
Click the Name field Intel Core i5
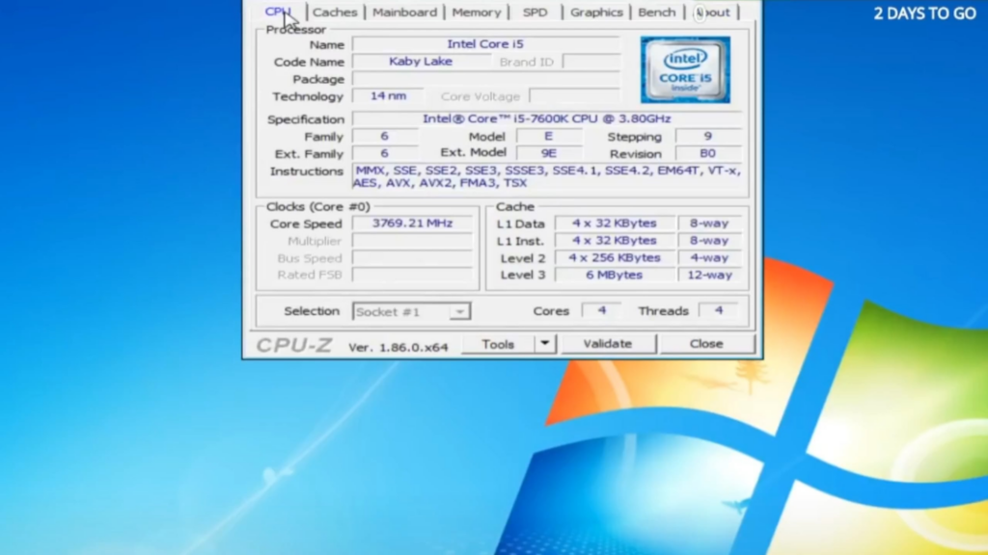(486, 44)
